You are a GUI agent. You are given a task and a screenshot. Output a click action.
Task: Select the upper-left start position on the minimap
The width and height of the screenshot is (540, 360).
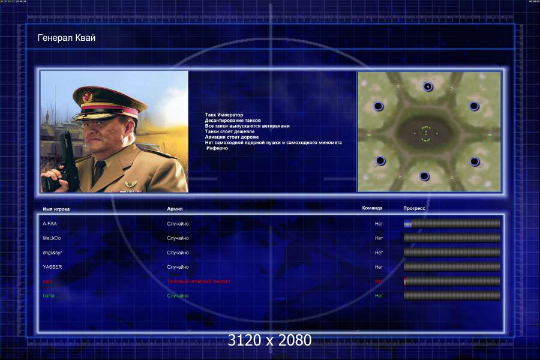378,106
